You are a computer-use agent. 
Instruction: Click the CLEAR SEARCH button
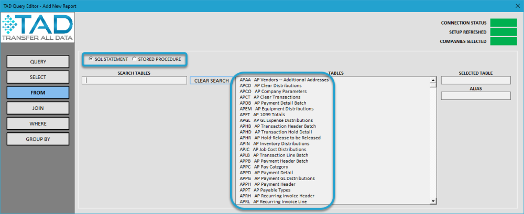[x=212, y=81]
